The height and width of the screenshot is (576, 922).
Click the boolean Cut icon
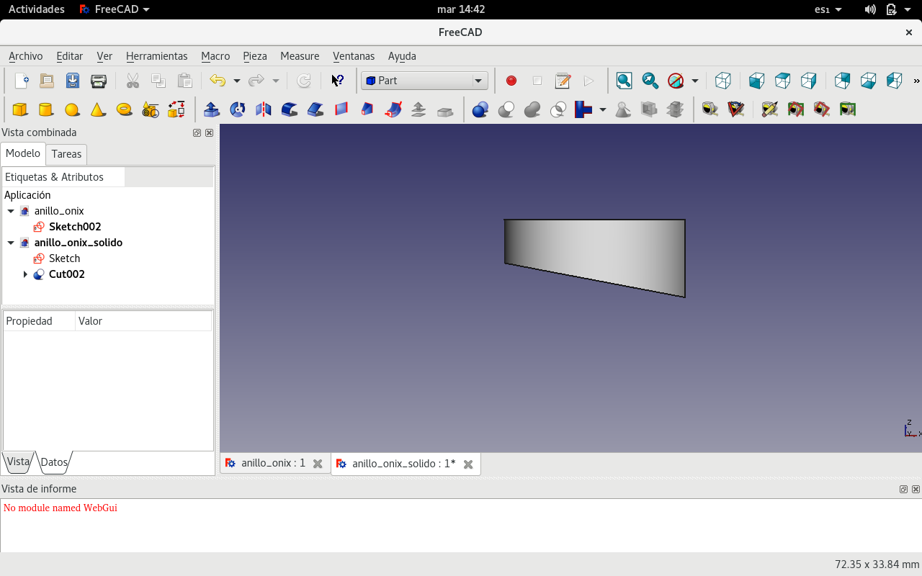pyautogui.click(x=506, y=109)
